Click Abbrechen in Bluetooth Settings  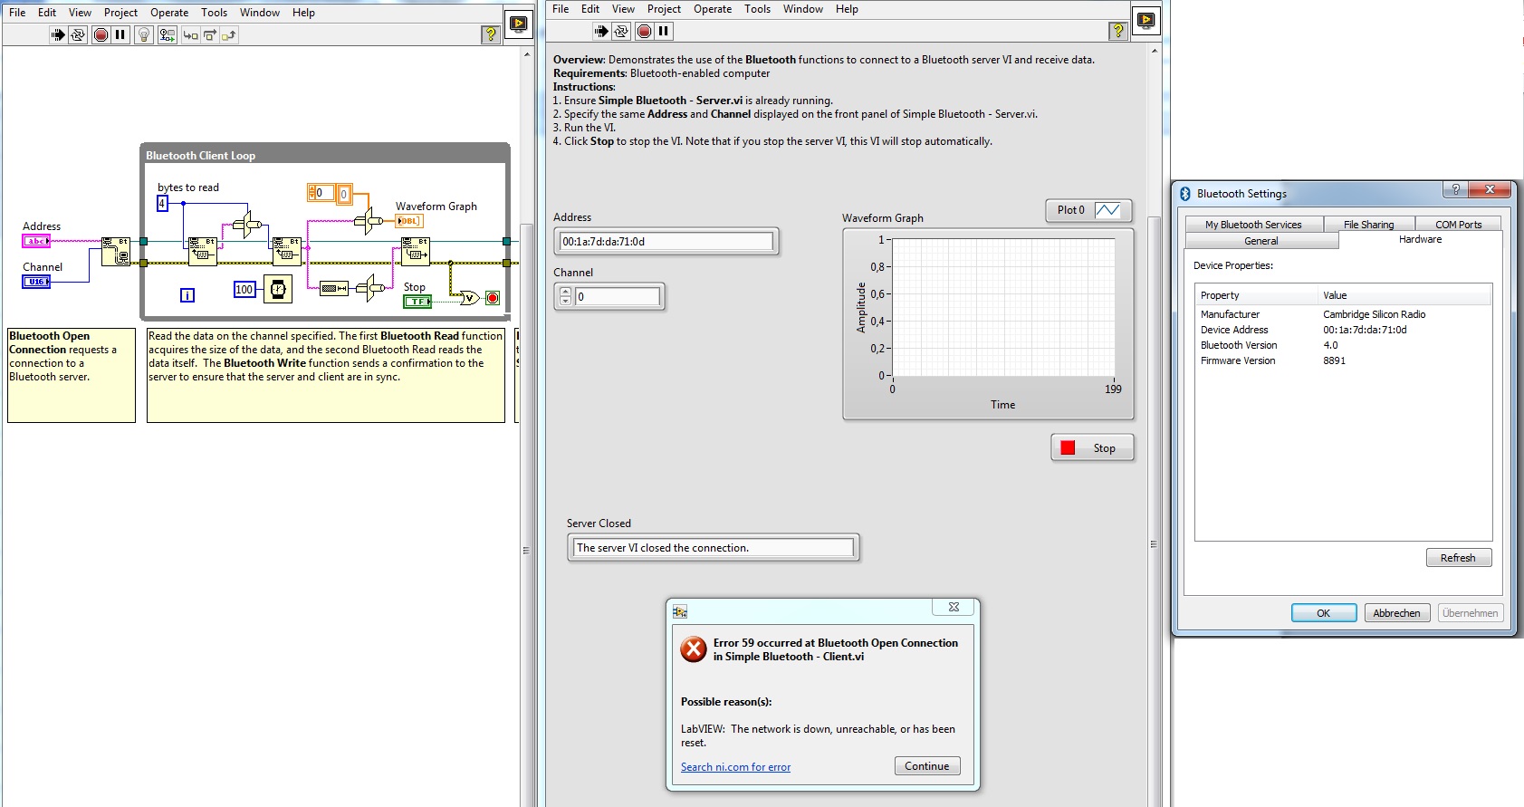coord(1396,613)
